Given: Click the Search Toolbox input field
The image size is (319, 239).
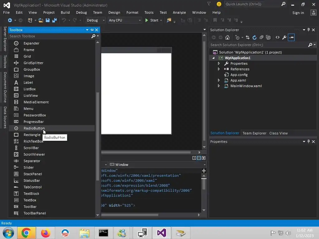Looking at the screenshot, I should click(x=50, y=36).
